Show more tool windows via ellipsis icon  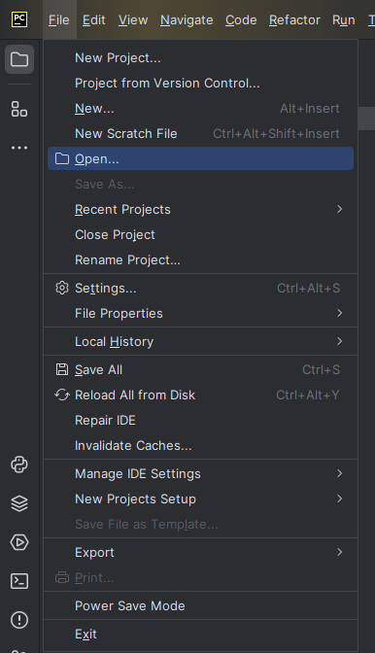19,148
